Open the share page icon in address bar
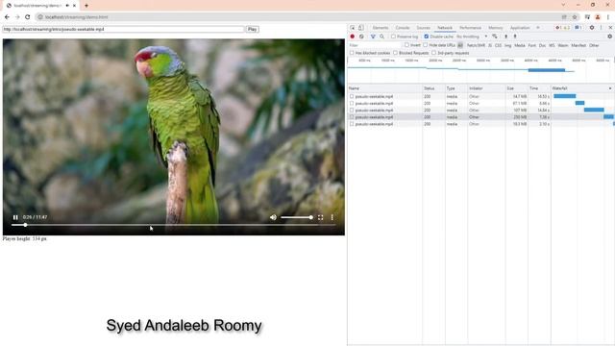Image resolution: width=615 pixels, height=346 pixels. 564,17
